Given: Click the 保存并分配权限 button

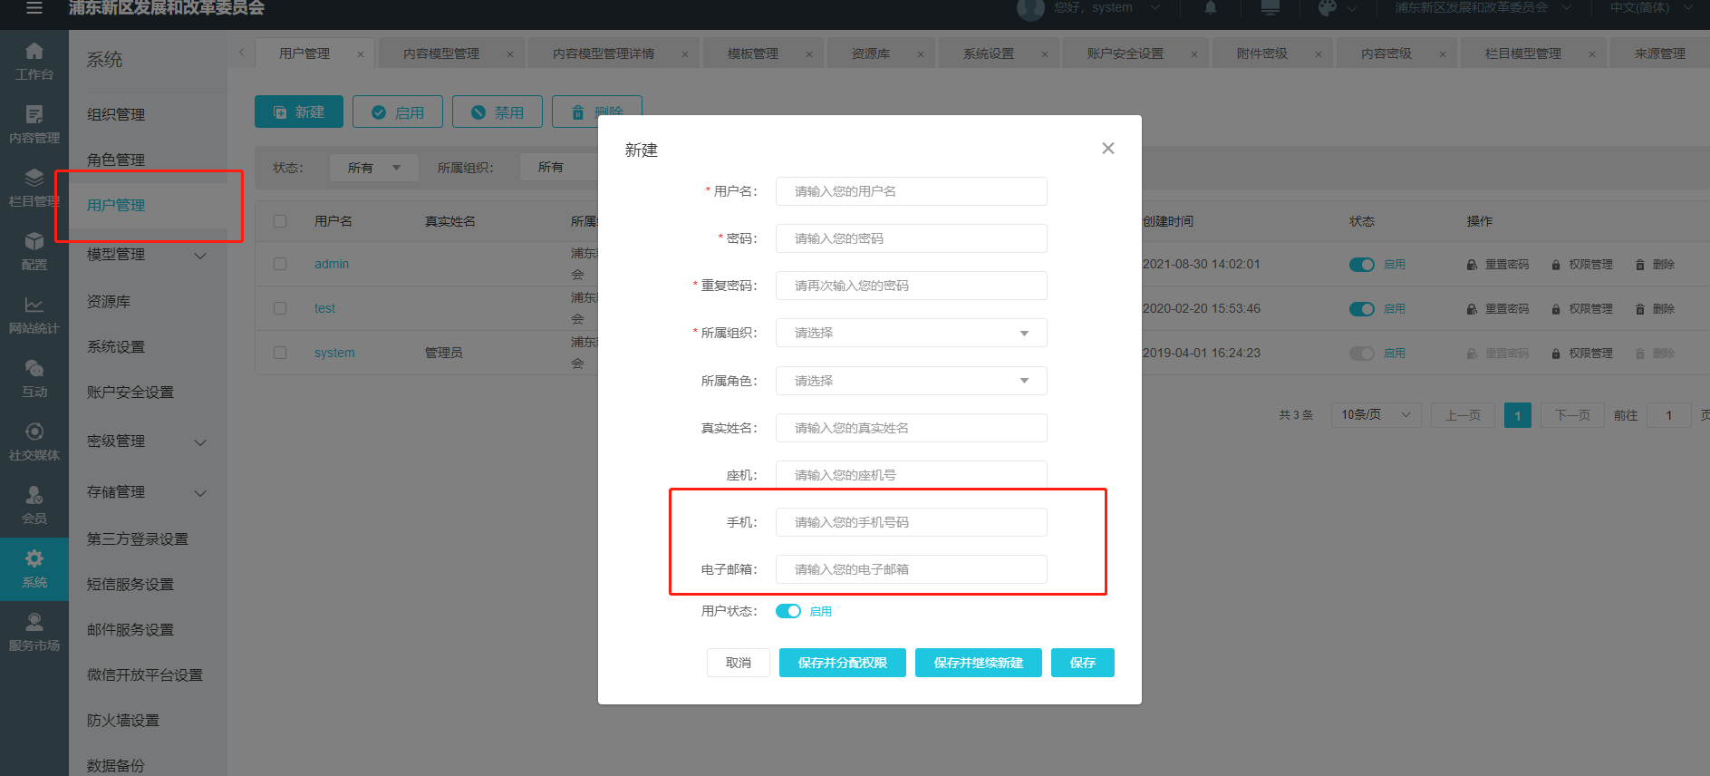Looking at the screenshot, I should [842, 663].
